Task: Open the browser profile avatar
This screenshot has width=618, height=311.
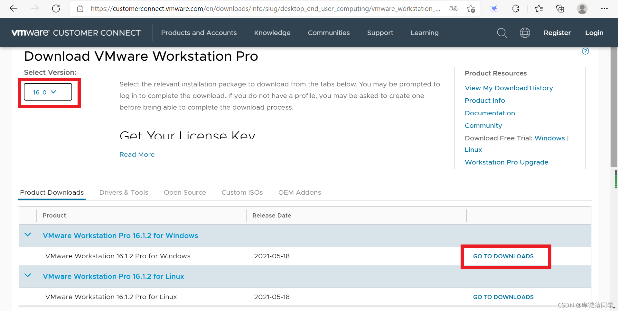Action: [x=582, y=9]
